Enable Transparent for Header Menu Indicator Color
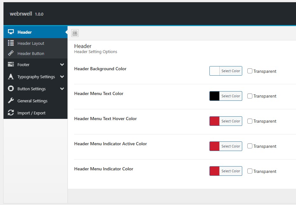This screenshot has height=205, width=296. tap(250, 171)
